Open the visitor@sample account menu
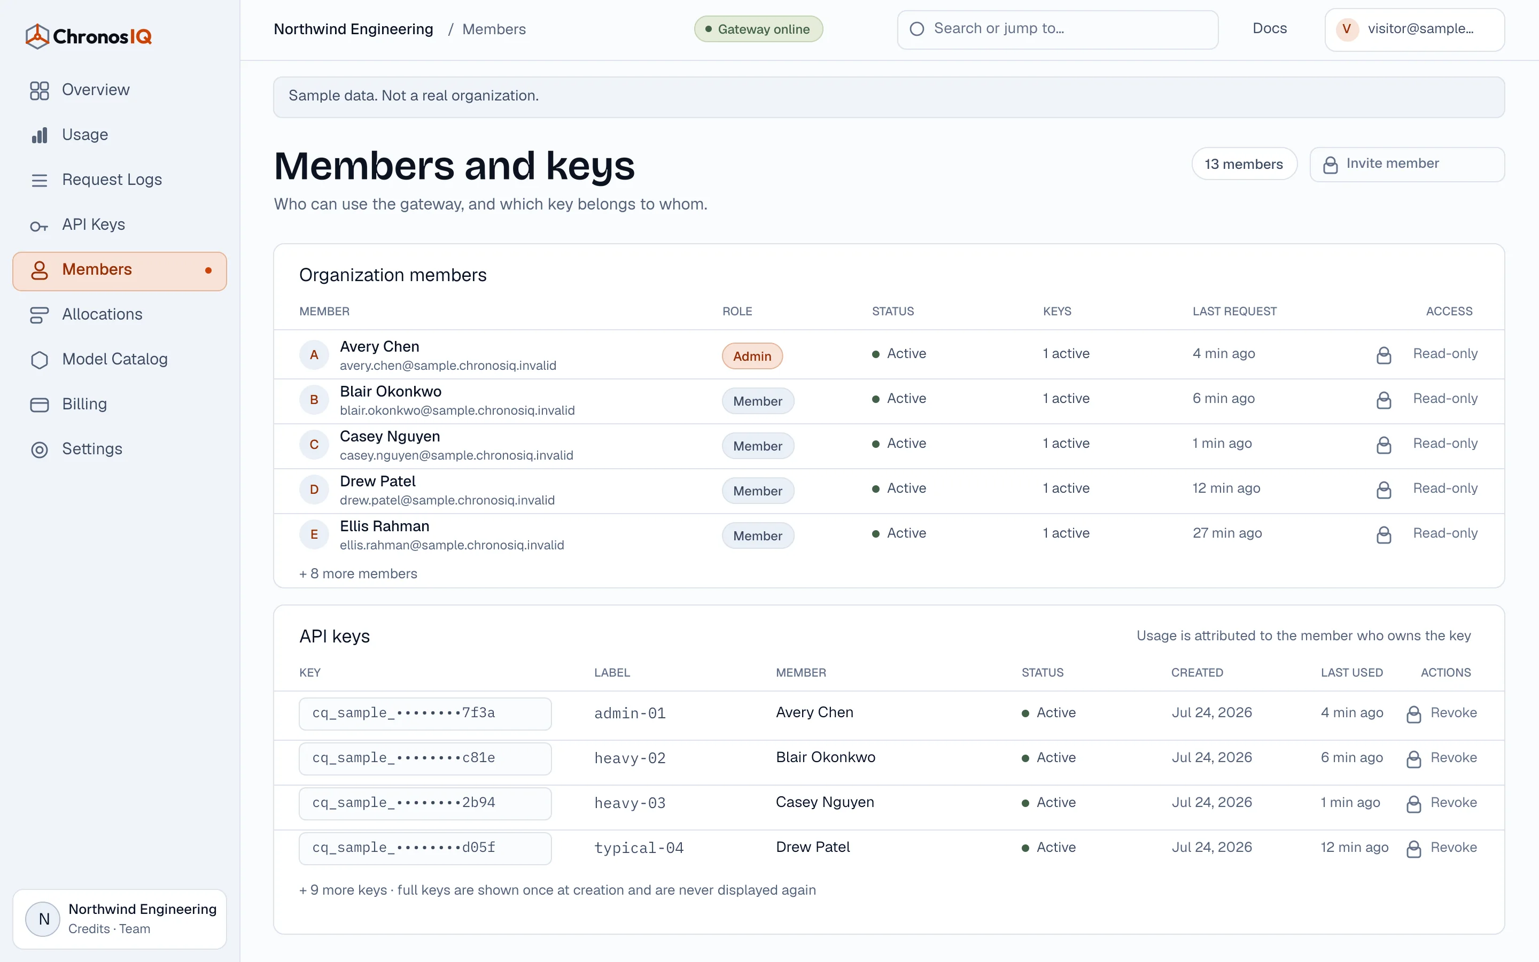Screen dimensions: 1539x962 tap(1414, 29)
